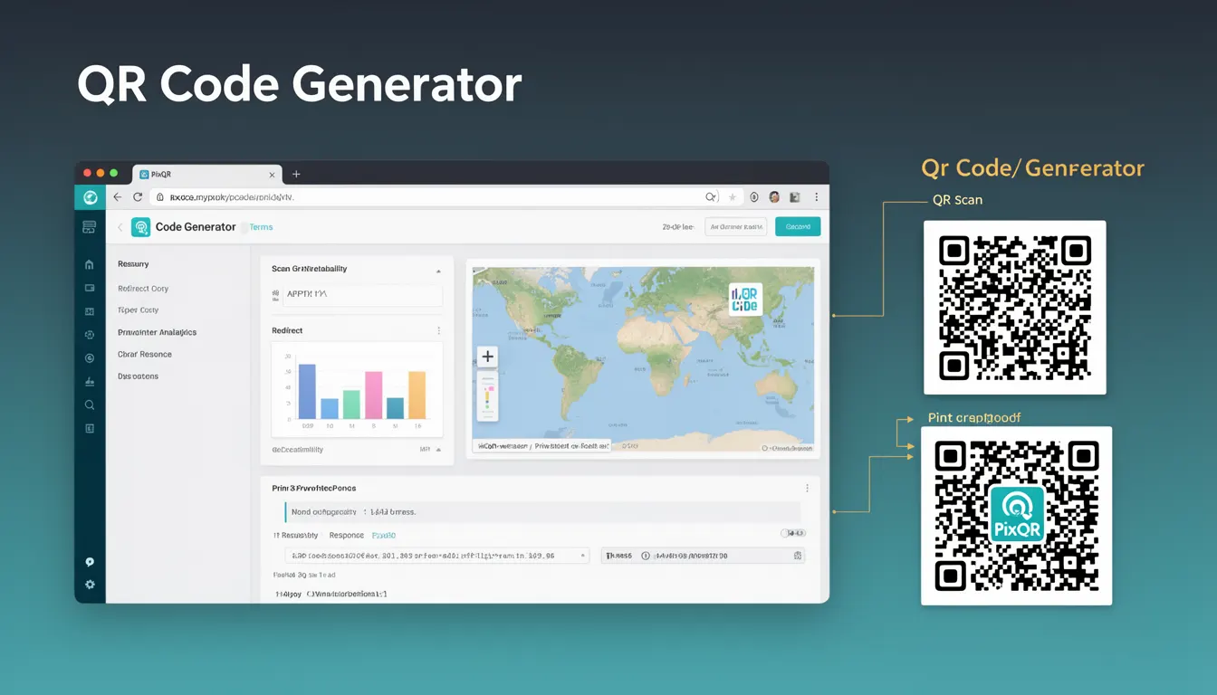
Task: Open the Terms link
Action: coord(261,227)
